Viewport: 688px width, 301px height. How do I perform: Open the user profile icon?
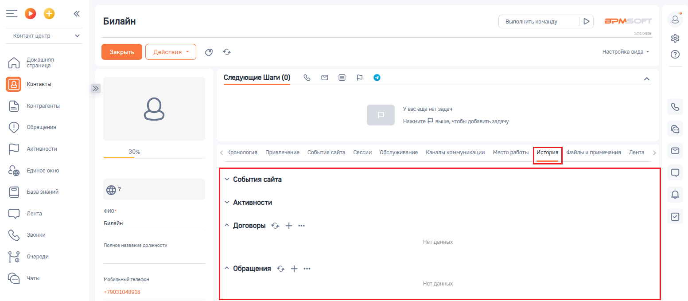click(x=675, y=20)
